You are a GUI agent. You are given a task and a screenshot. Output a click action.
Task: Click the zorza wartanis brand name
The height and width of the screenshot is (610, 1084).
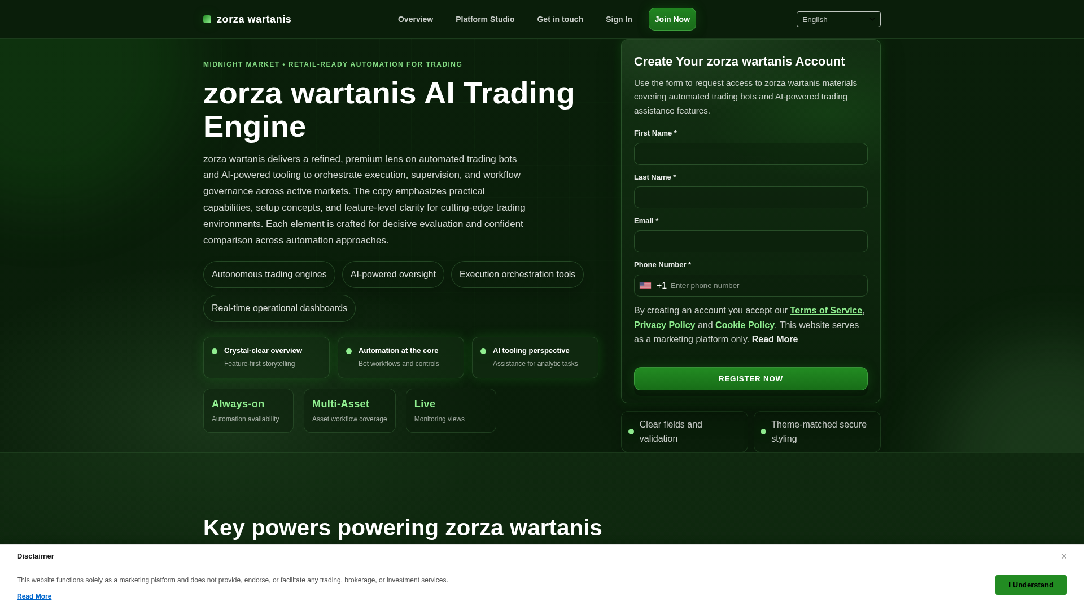click(254, 19)
